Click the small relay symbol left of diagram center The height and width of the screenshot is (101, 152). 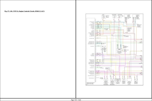[x=102, y=49]
